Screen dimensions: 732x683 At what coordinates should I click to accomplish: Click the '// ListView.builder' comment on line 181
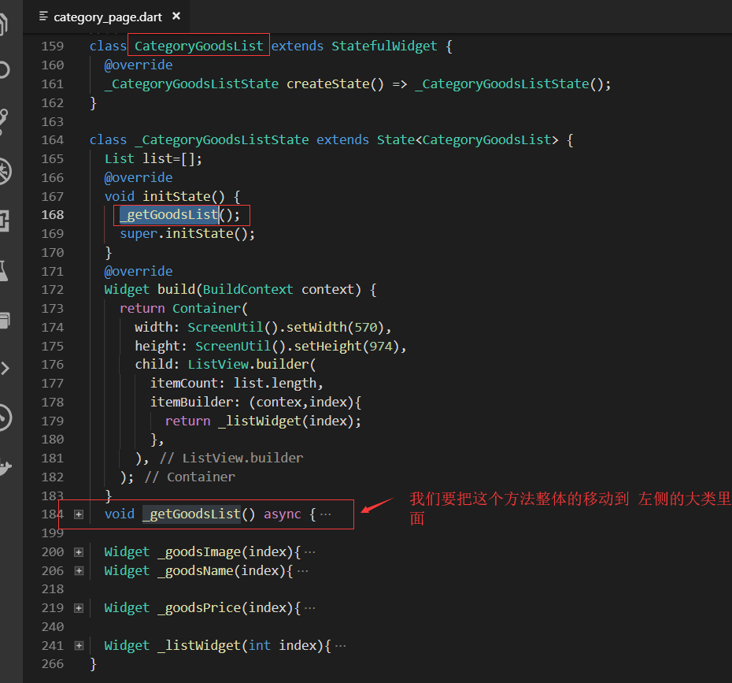[x=231, y=458]
